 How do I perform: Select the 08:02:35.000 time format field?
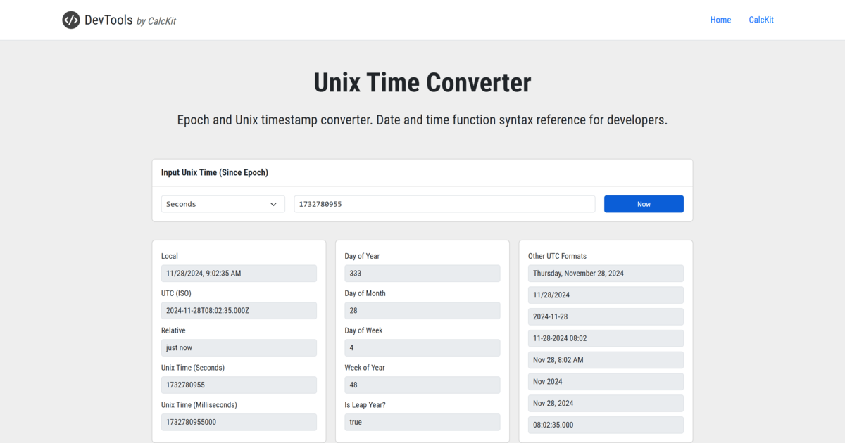606,425
